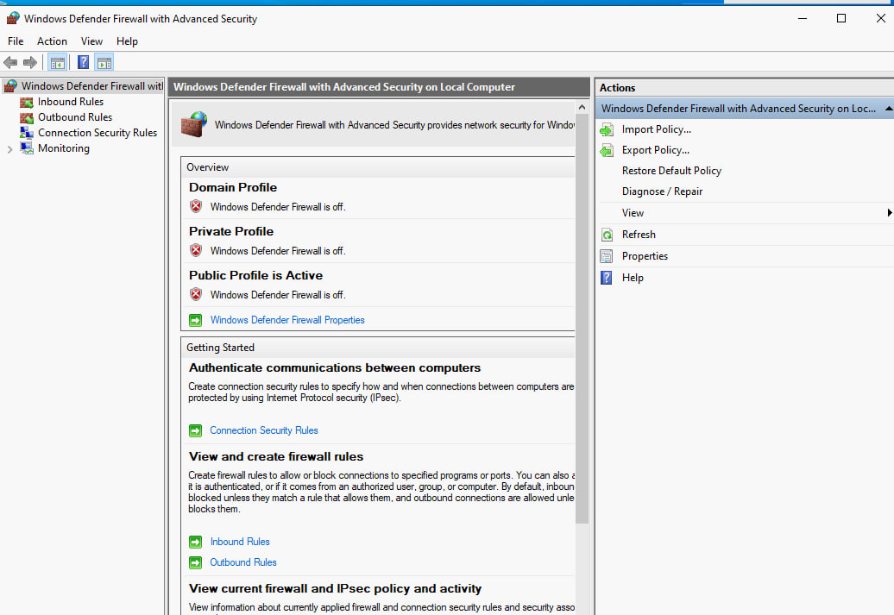Click the Import Policy icon in Actions
The height and width of the screenshot is (615, 894).
(607, 130)
